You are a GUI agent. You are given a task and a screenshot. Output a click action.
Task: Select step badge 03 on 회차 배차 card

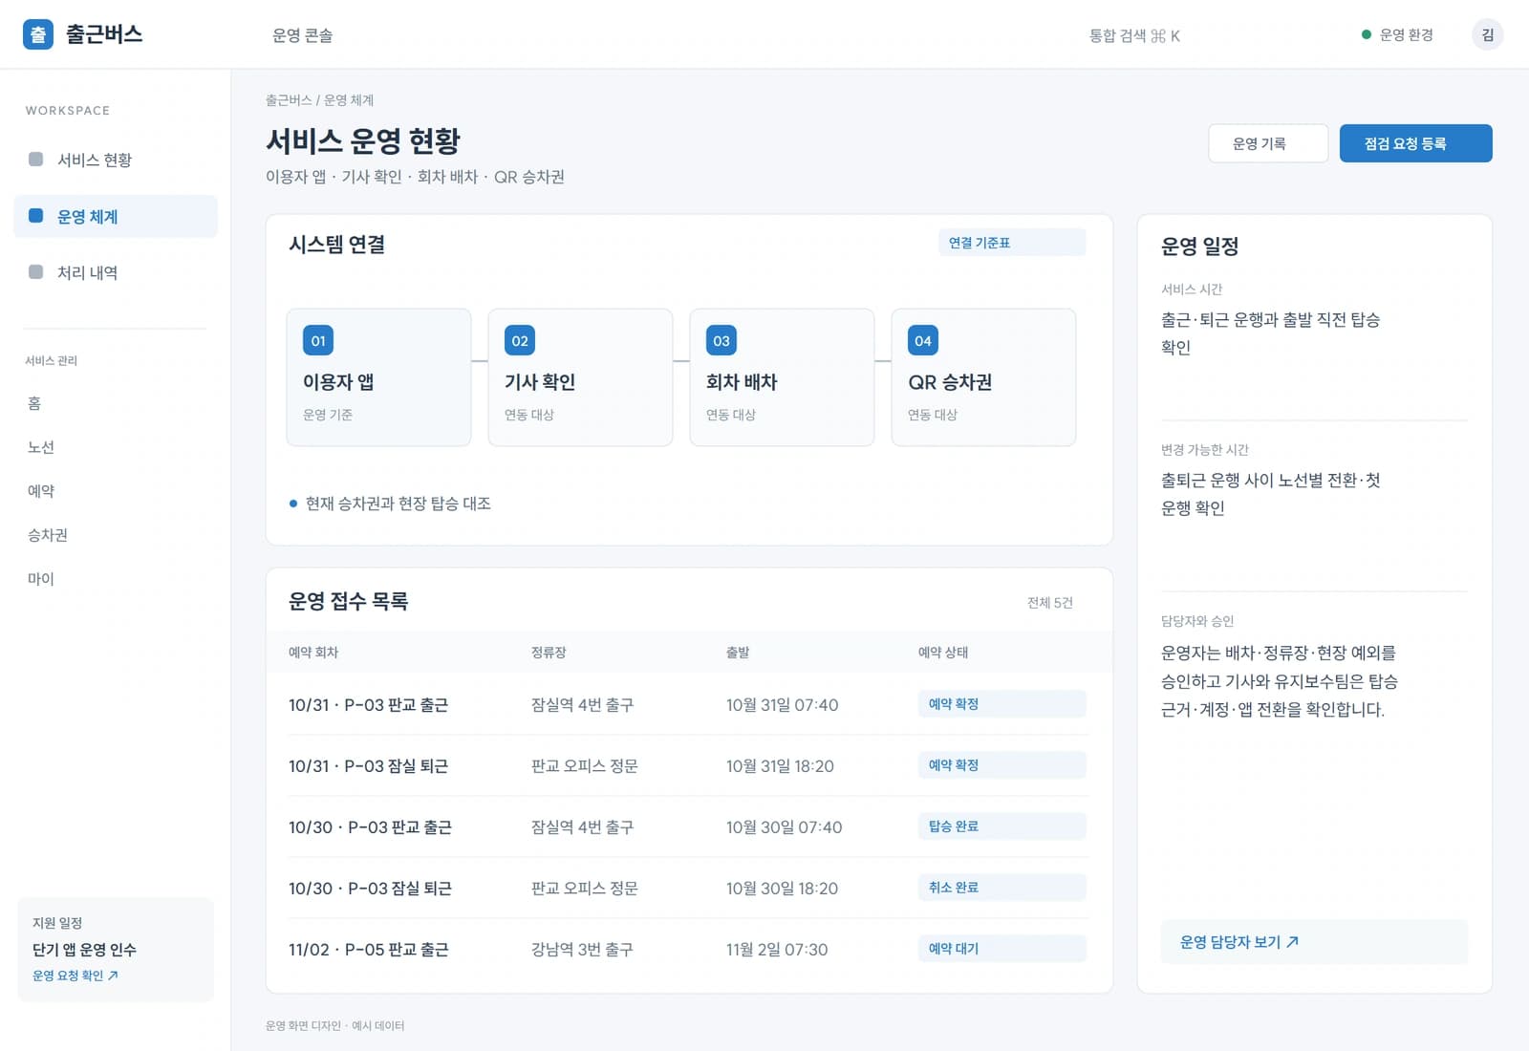(x=721, y=340)
